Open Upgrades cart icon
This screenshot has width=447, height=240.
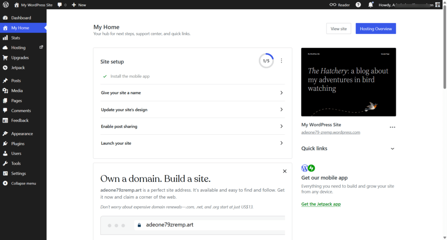tap(5, 58)
